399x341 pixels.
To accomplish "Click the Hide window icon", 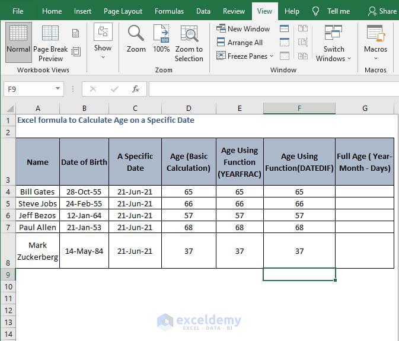I will coord(284,42).
